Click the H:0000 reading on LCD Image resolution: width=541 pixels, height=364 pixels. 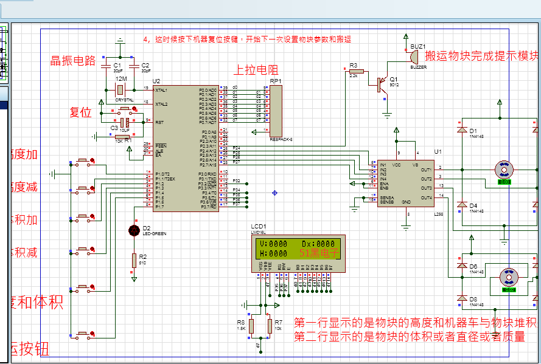click(x=273, y=254)
